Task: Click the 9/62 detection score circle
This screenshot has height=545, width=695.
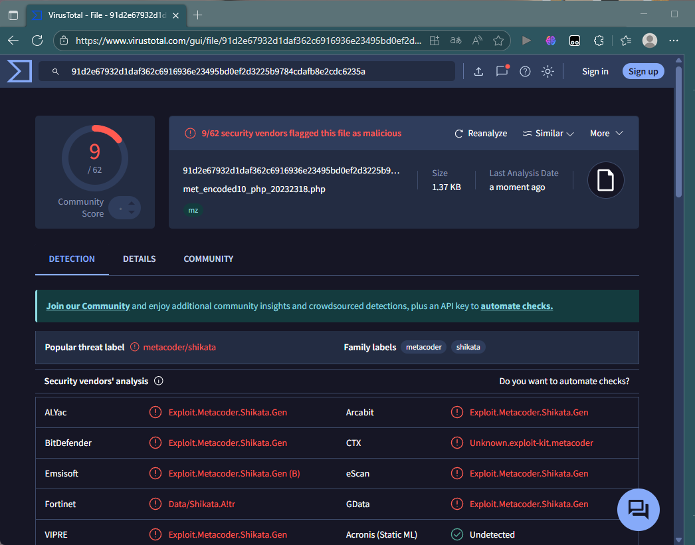Action: 95,158
